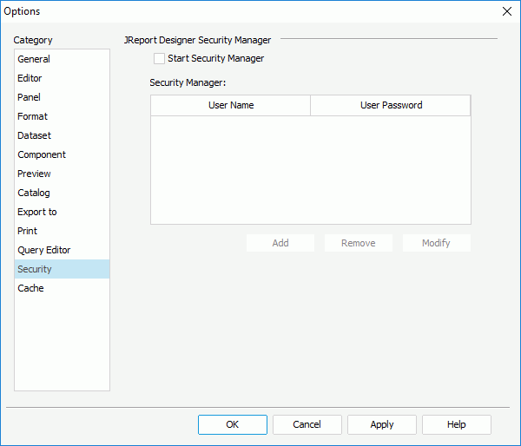Open Export to category
This screenshot has height=446, width=521.
(62, 212)
